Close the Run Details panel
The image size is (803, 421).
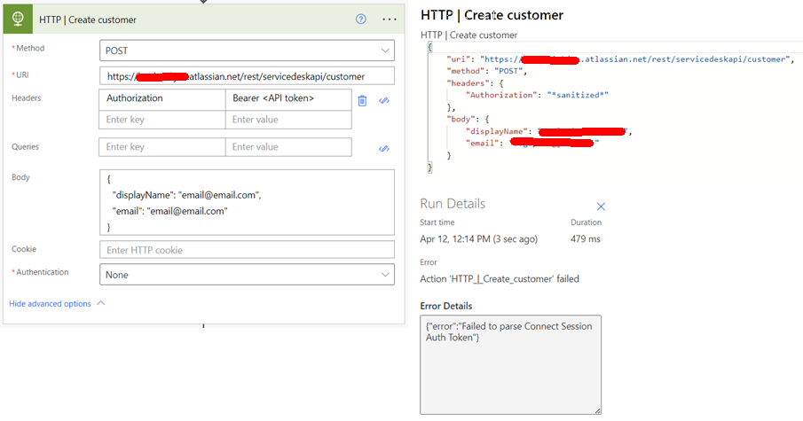tap(602, 207)
